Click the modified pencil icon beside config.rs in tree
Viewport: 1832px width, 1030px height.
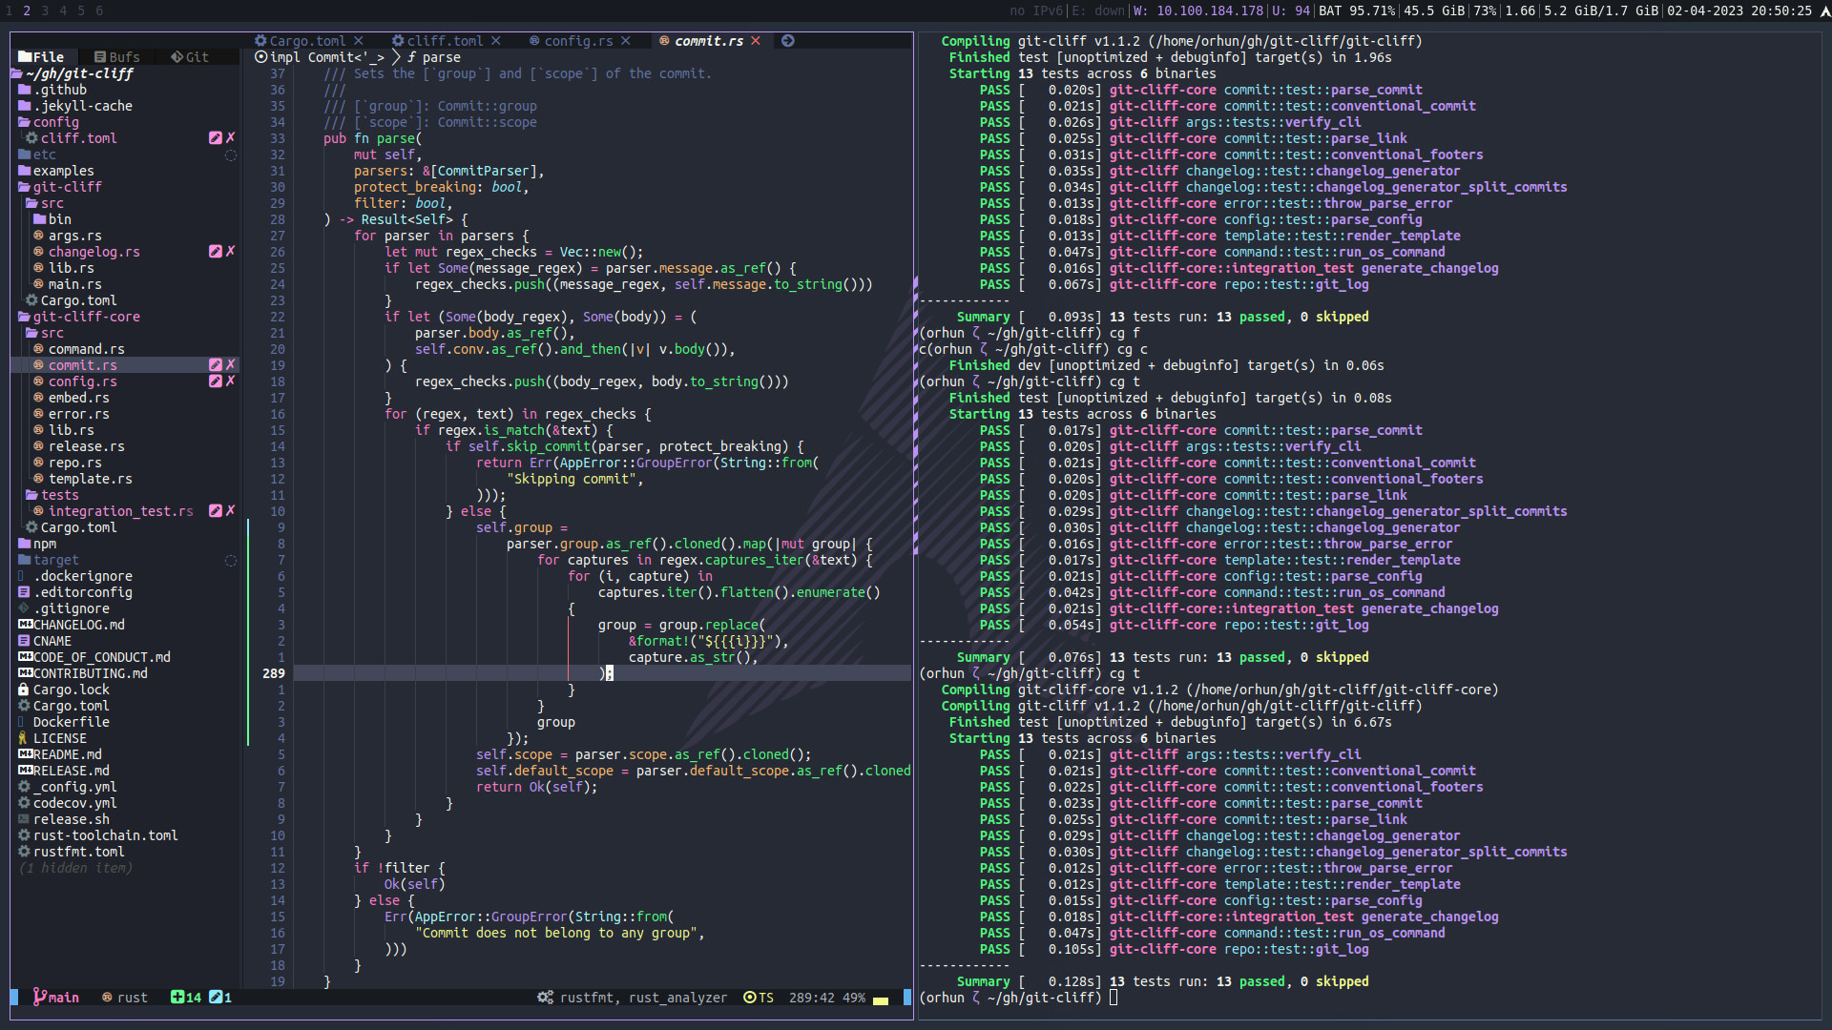pos(215,381)
